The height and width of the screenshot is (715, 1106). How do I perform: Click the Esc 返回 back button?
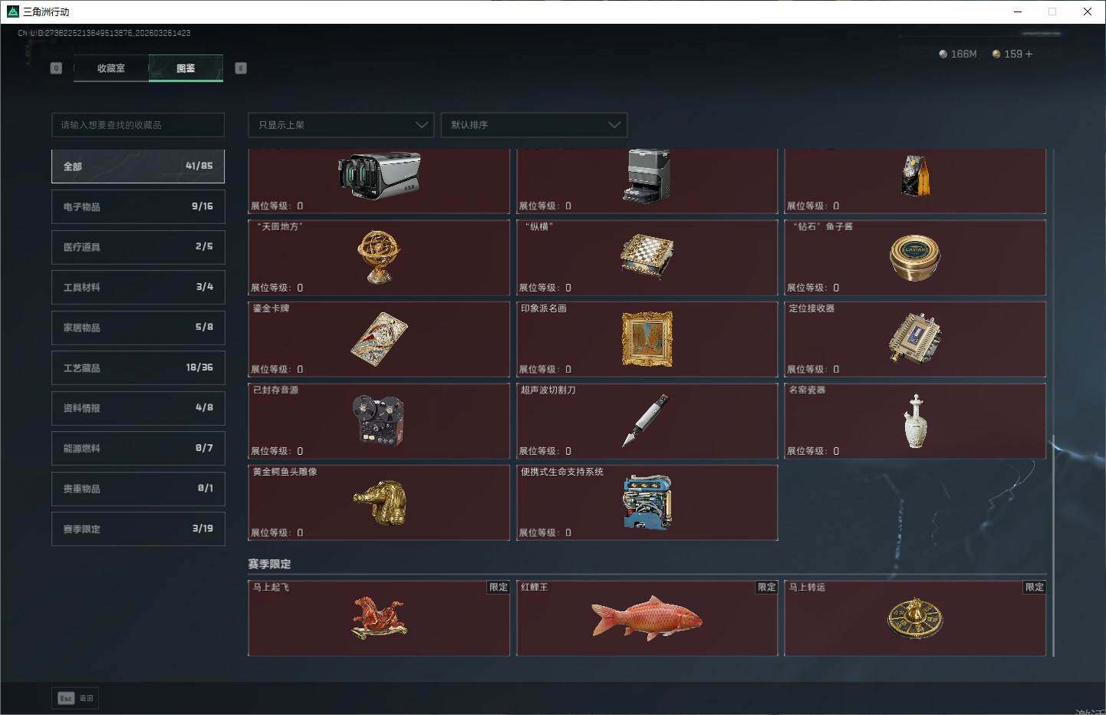(x=75, y=698)
